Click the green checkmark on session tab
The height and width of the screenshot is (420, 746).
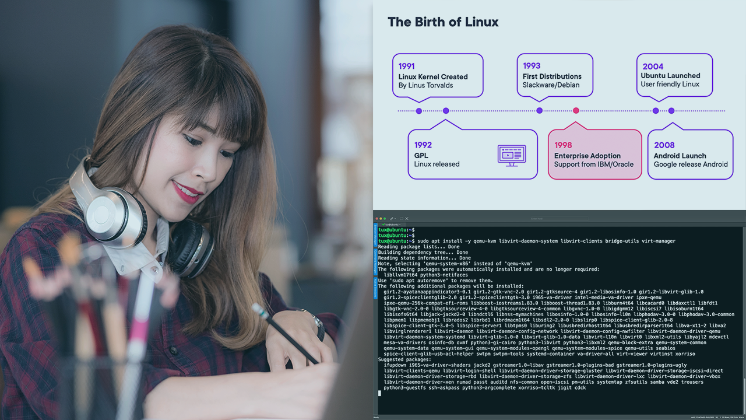click(382, 225)
